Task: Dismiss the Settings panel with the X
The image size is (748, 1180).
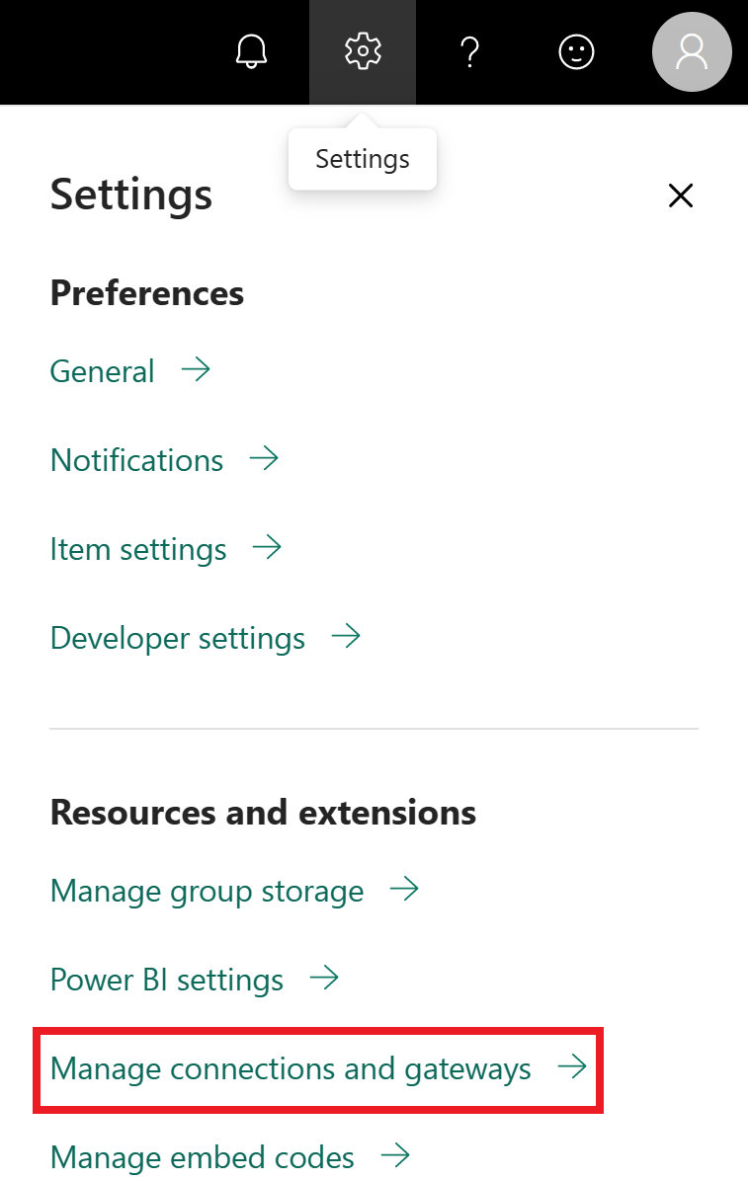Action: [681, 196]
